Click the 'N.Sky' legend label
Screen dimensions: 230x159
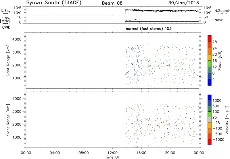(5, 11)
